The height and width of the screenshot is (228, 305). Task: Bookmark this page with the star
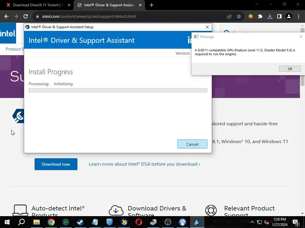pos(239,17)
